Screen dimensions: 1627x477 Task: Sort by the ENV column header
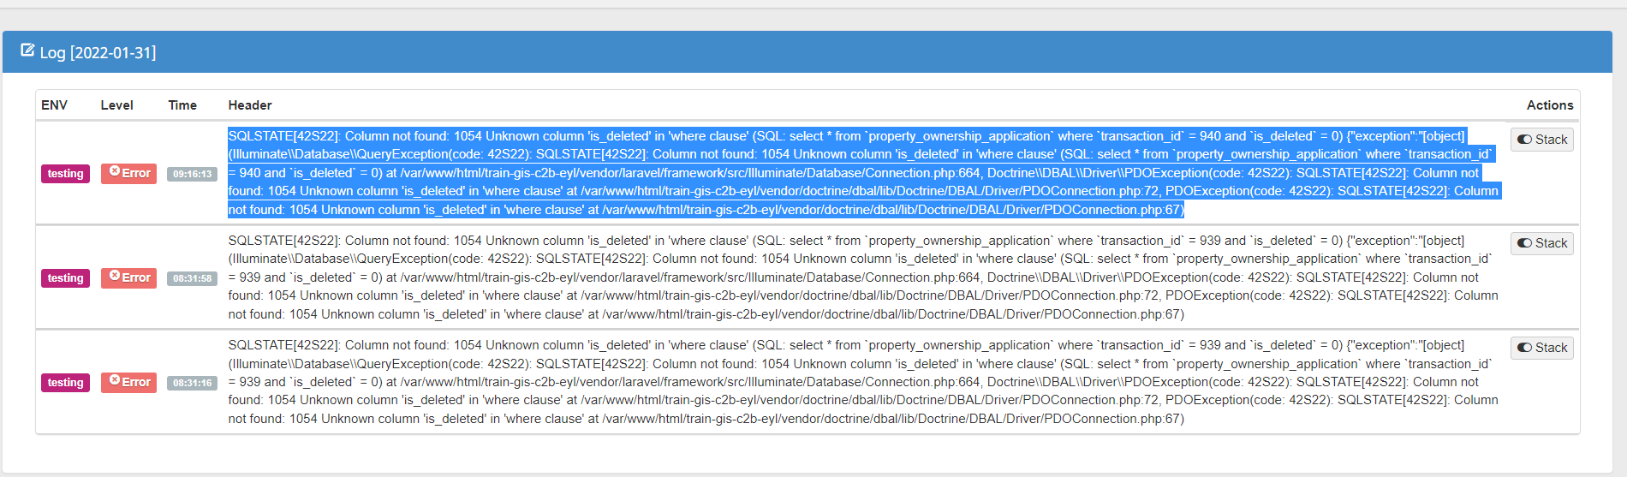[54, 105]
